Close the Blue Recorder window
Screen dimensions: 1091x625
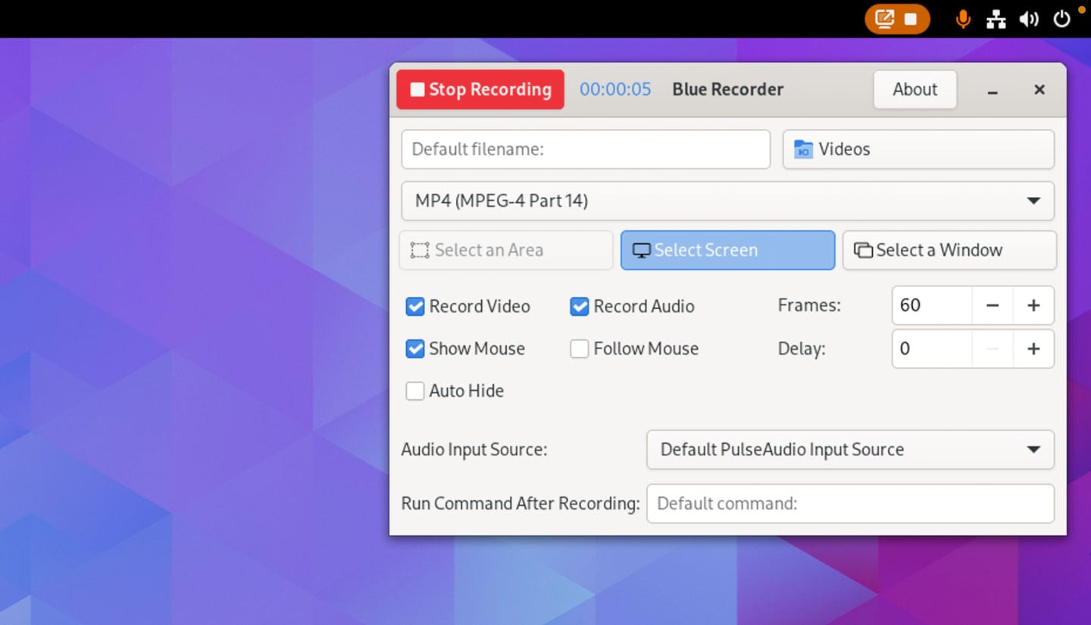1039,89
